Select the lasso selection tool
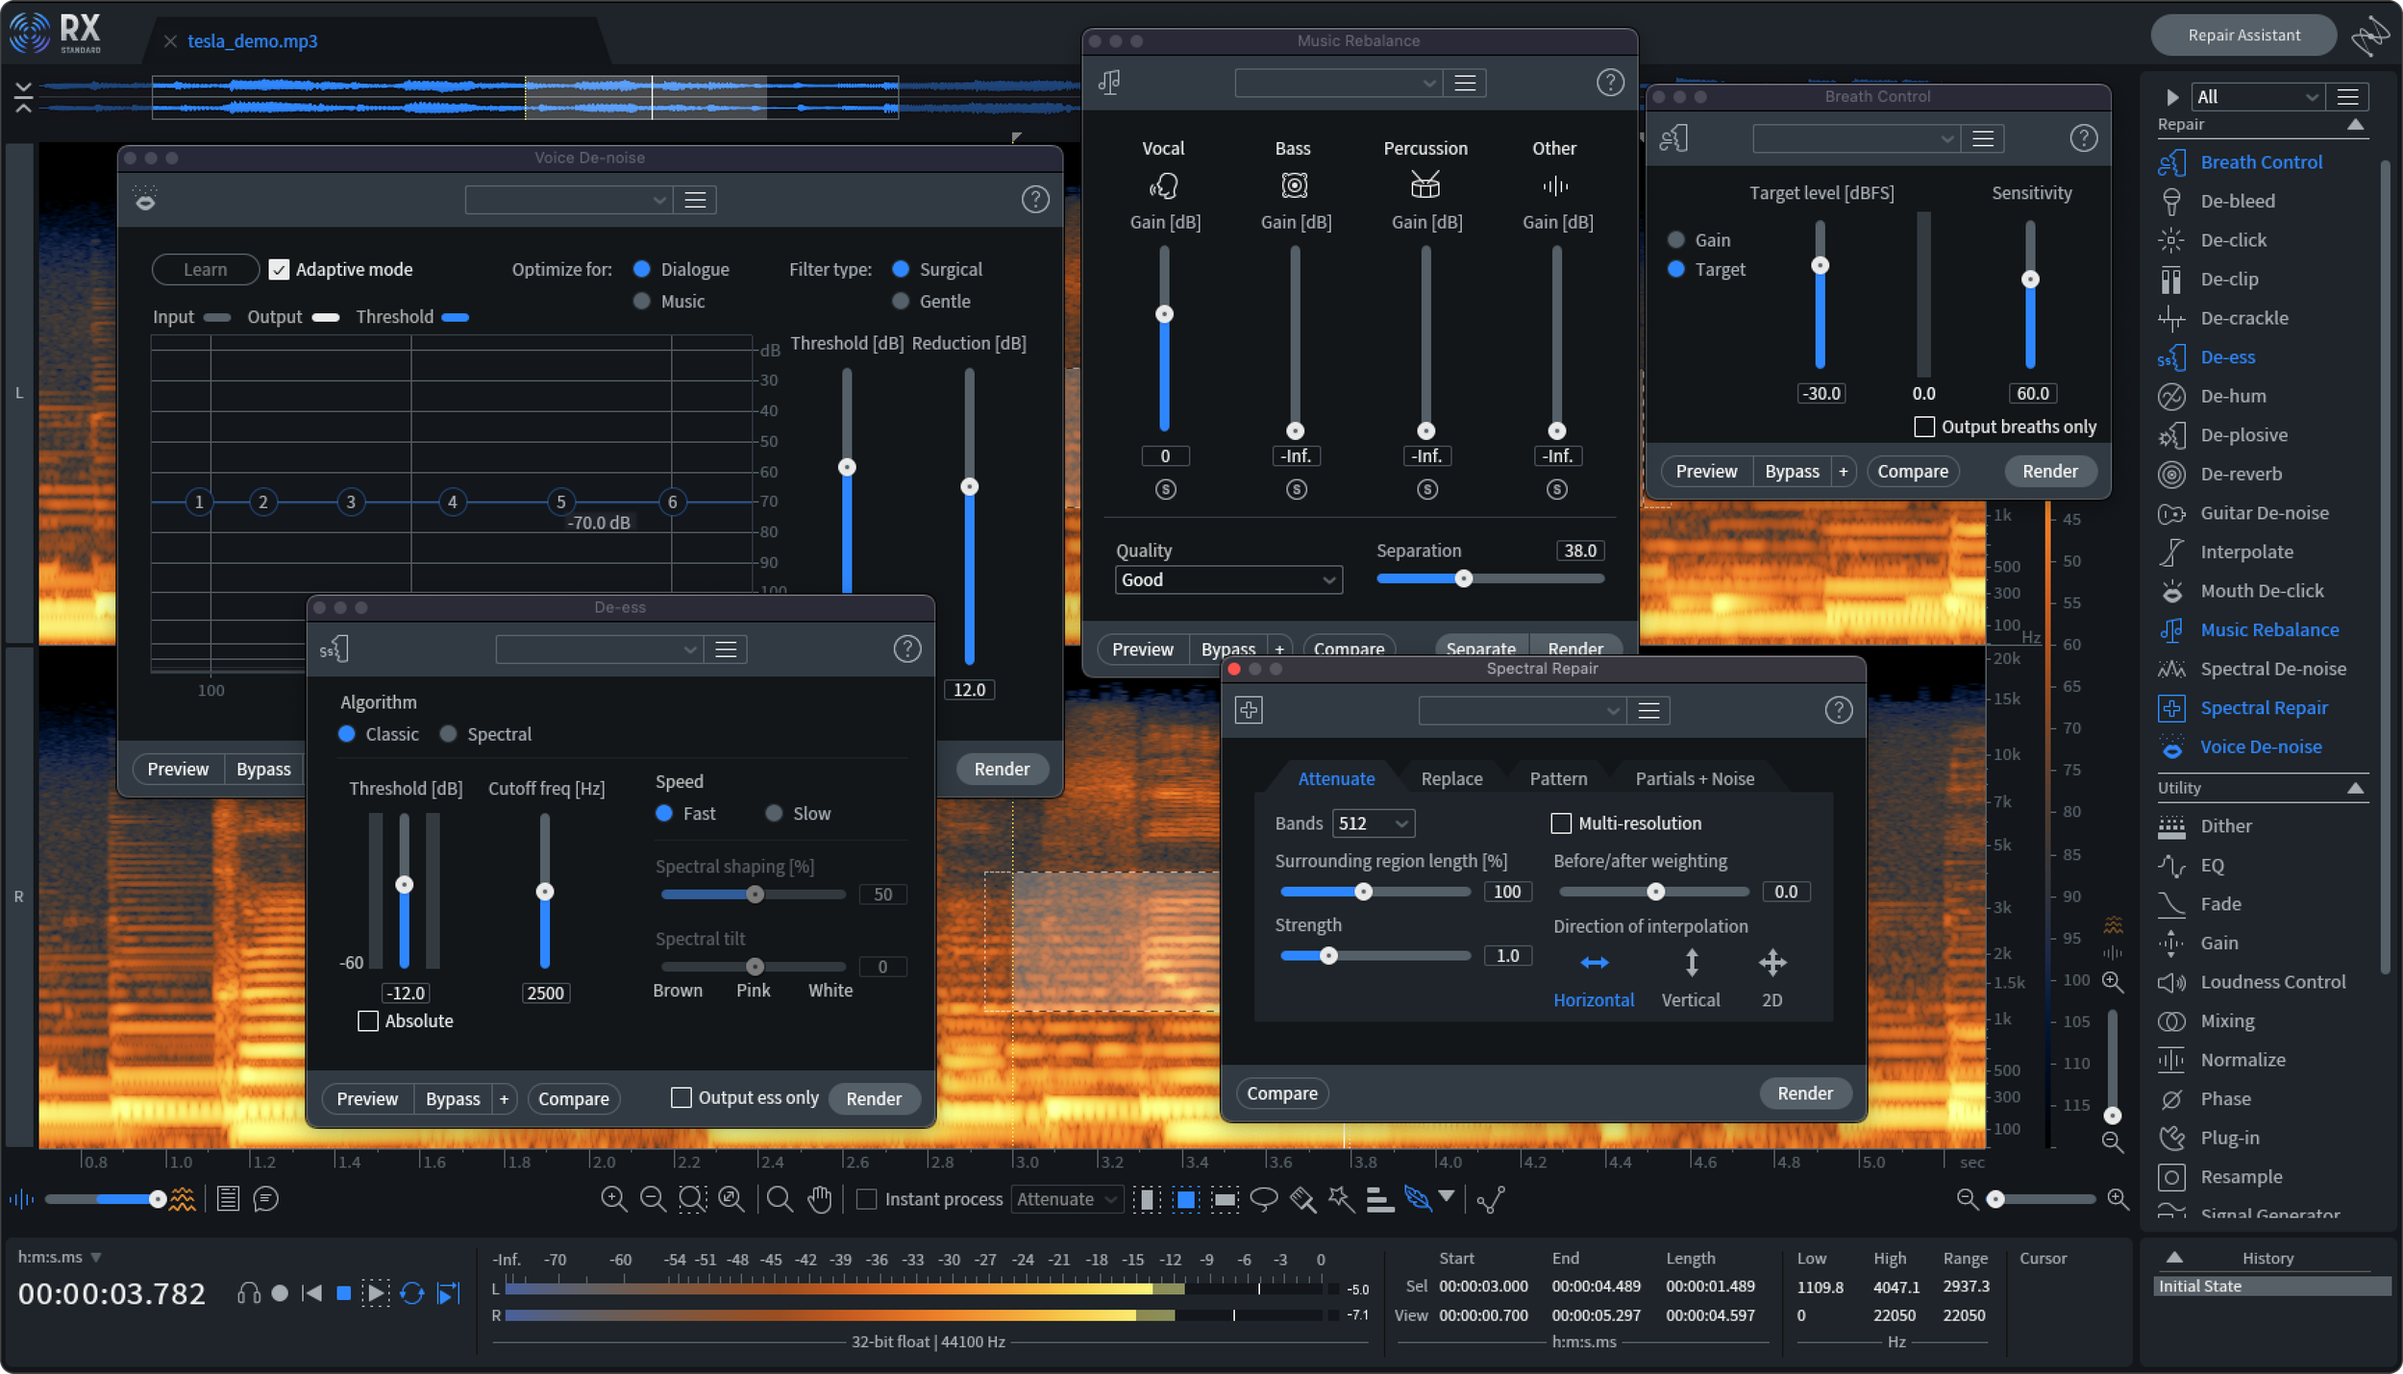This screenshot has width=2403, height=1374. (x=1263, y=1198)
